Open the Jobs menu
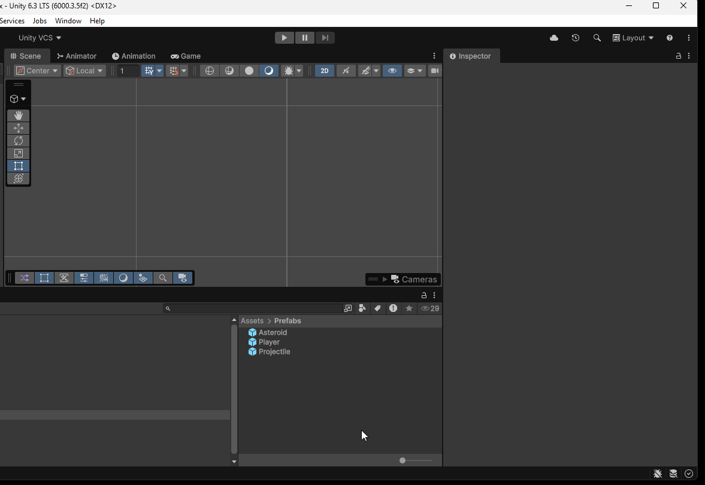 click(x=40, y=21)
